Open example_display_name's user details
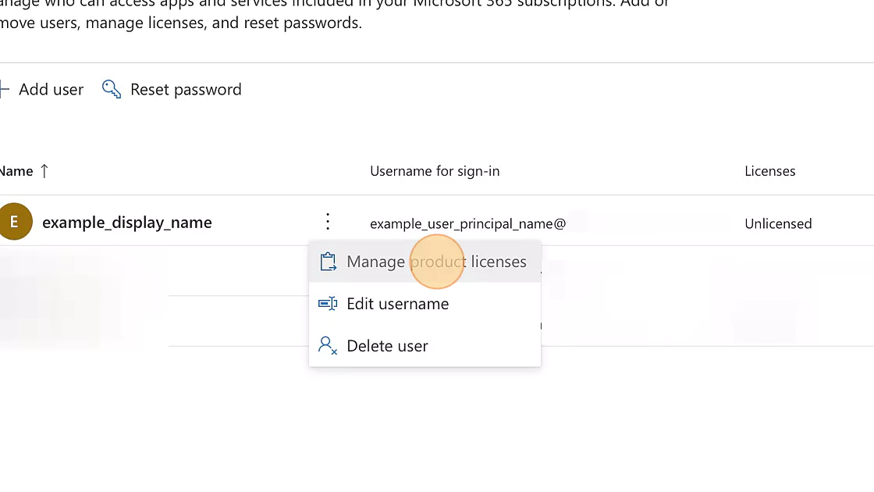 (126, 222)
